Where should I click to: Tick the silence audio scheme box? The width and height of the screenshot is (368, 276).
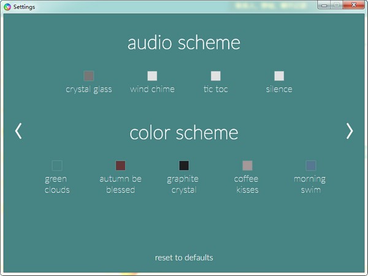point(279,76)
